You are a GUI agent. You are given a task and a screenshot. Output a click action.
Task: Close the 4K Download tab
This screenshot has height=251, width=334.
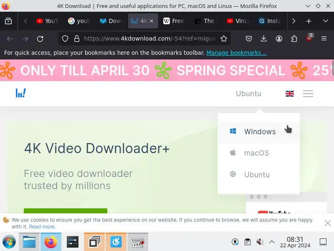[x=152, y=21]
